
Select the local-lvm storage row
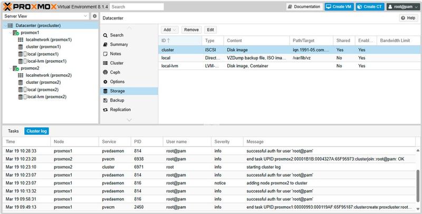tap(289, 66)
